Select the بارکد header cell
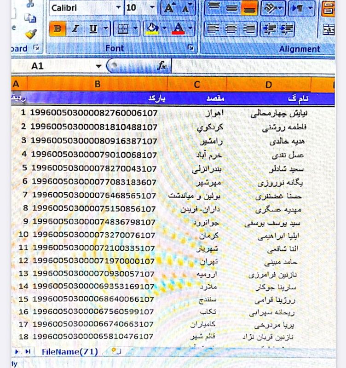This screenshot has height=368, width=346. (x=97, y=98)
